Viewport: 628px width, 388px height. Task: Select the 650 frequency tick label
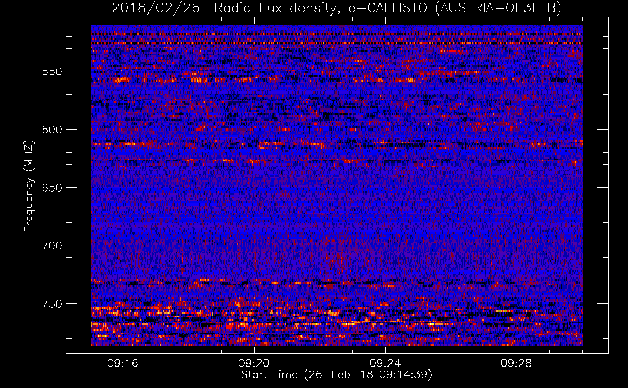pyautogui.click(x=52, y=188)
